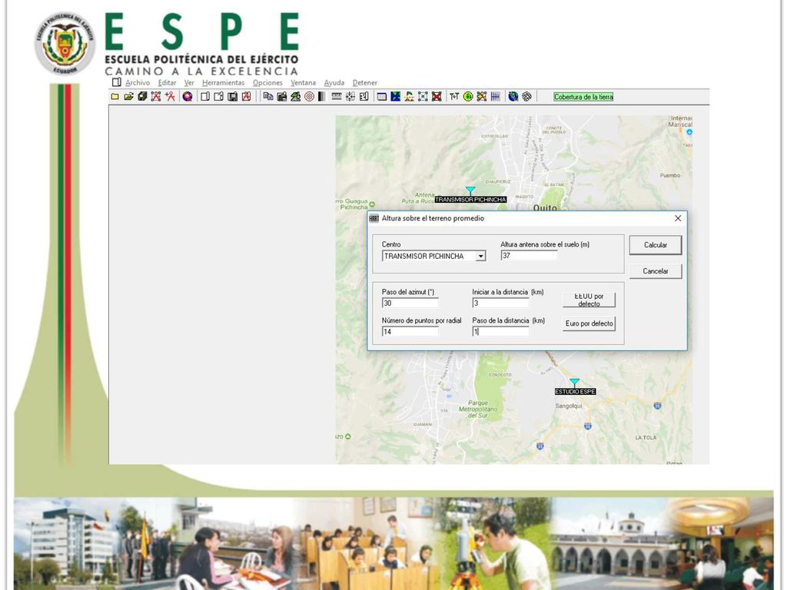Open the Ver menu
Image resolution: width=787 pixels, height=590 pixels.
coord(189,83)
